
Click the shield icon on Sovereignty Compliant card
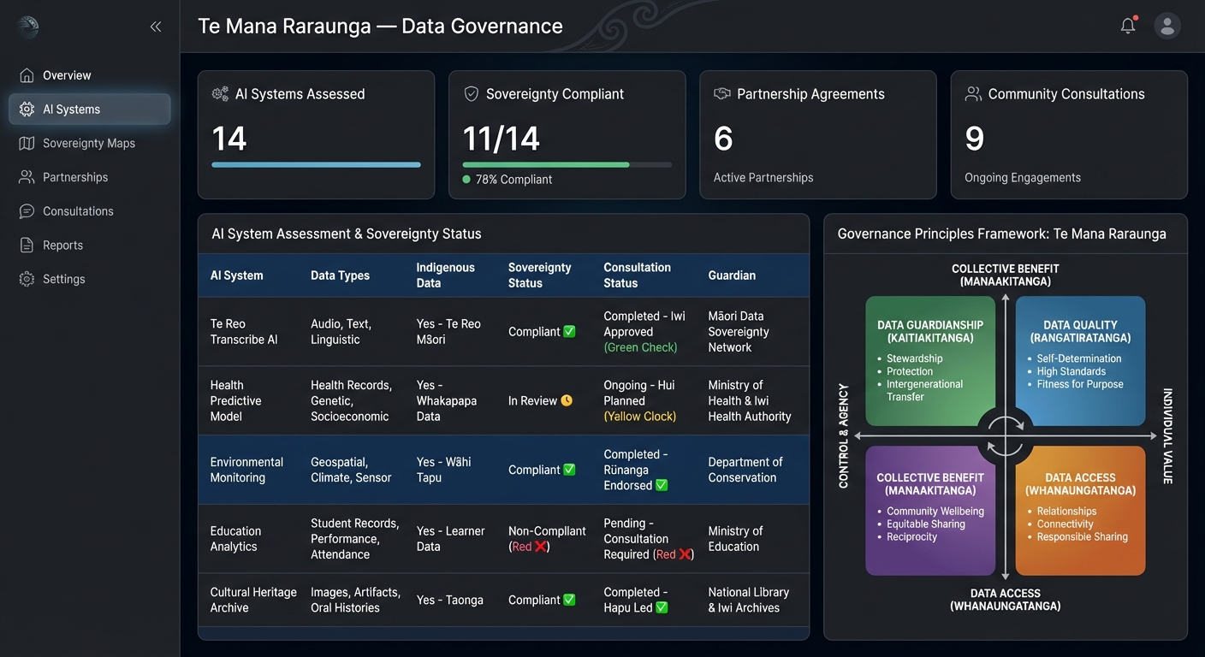click(x=472, y=93)
